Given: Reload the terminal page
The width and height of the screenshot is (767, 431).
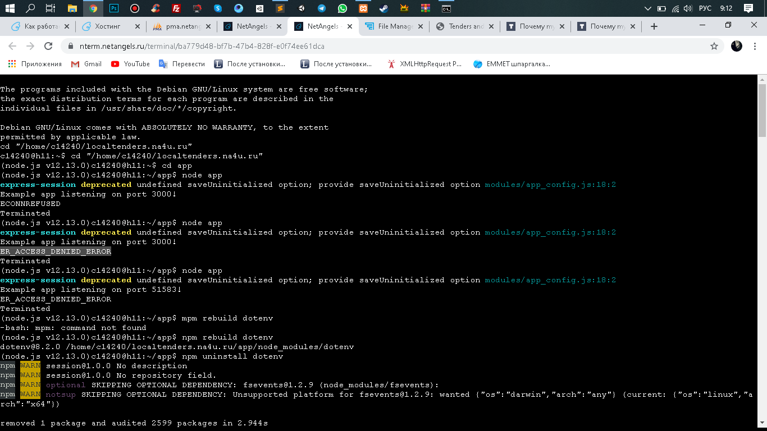Looking at the screenshot, I should [48, 46].
